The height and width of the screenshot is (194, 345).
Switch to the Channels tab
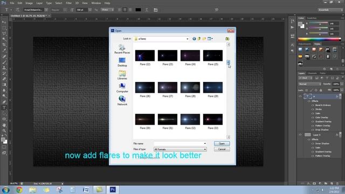[312, 73]
